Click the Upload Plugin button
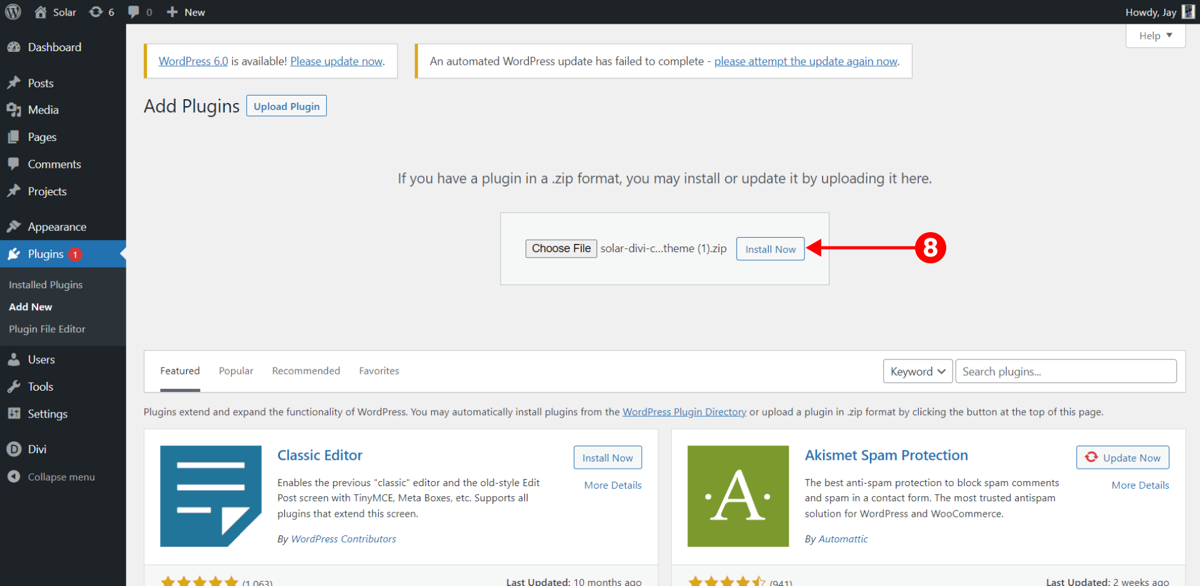 pyautogui.click(x=286, y=106)
